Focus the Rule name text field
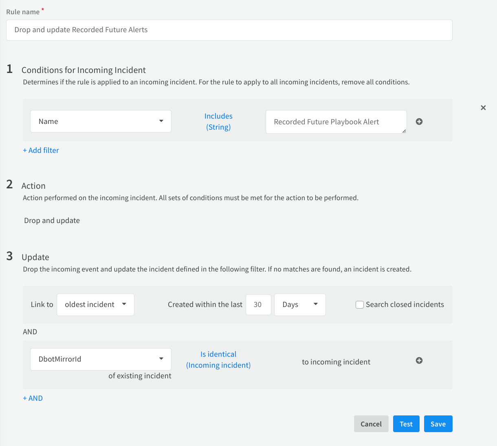Image resolution: width=497 pixels, height=446 pixels. [x=229, y=30]
